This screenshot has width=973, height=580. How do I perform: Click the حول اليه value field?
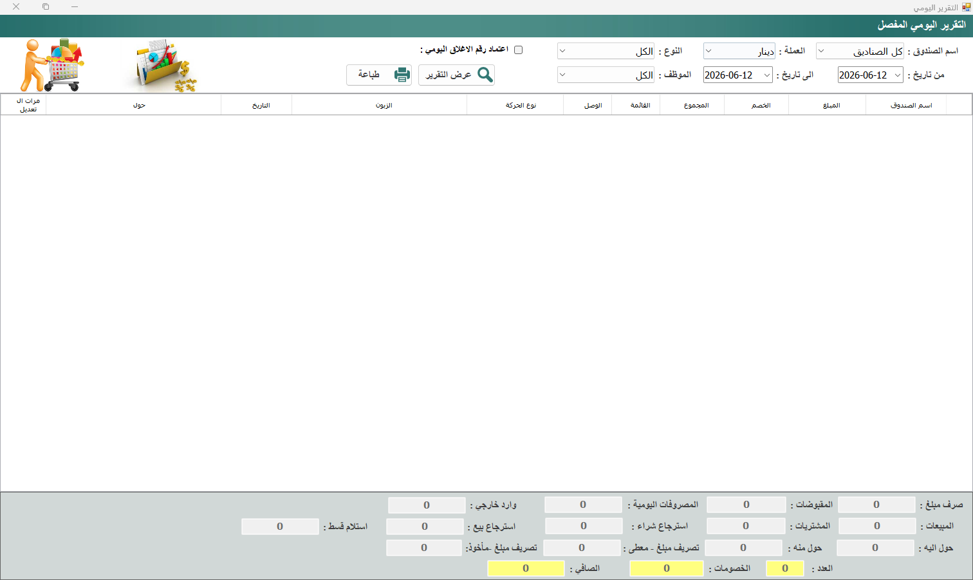point(875,548)
